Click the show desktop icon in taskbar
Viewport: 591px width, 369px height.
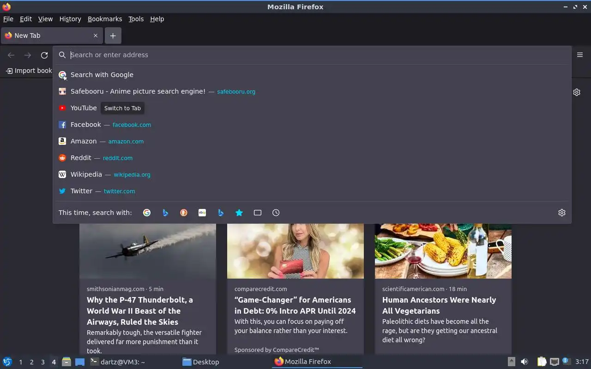tap(80, 362)
